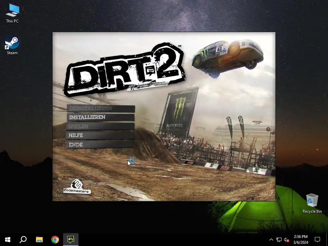The image size is (328, 246).
Task: Click the DiRT 2 launcher taskbar icon
Action: click(71, 240)
